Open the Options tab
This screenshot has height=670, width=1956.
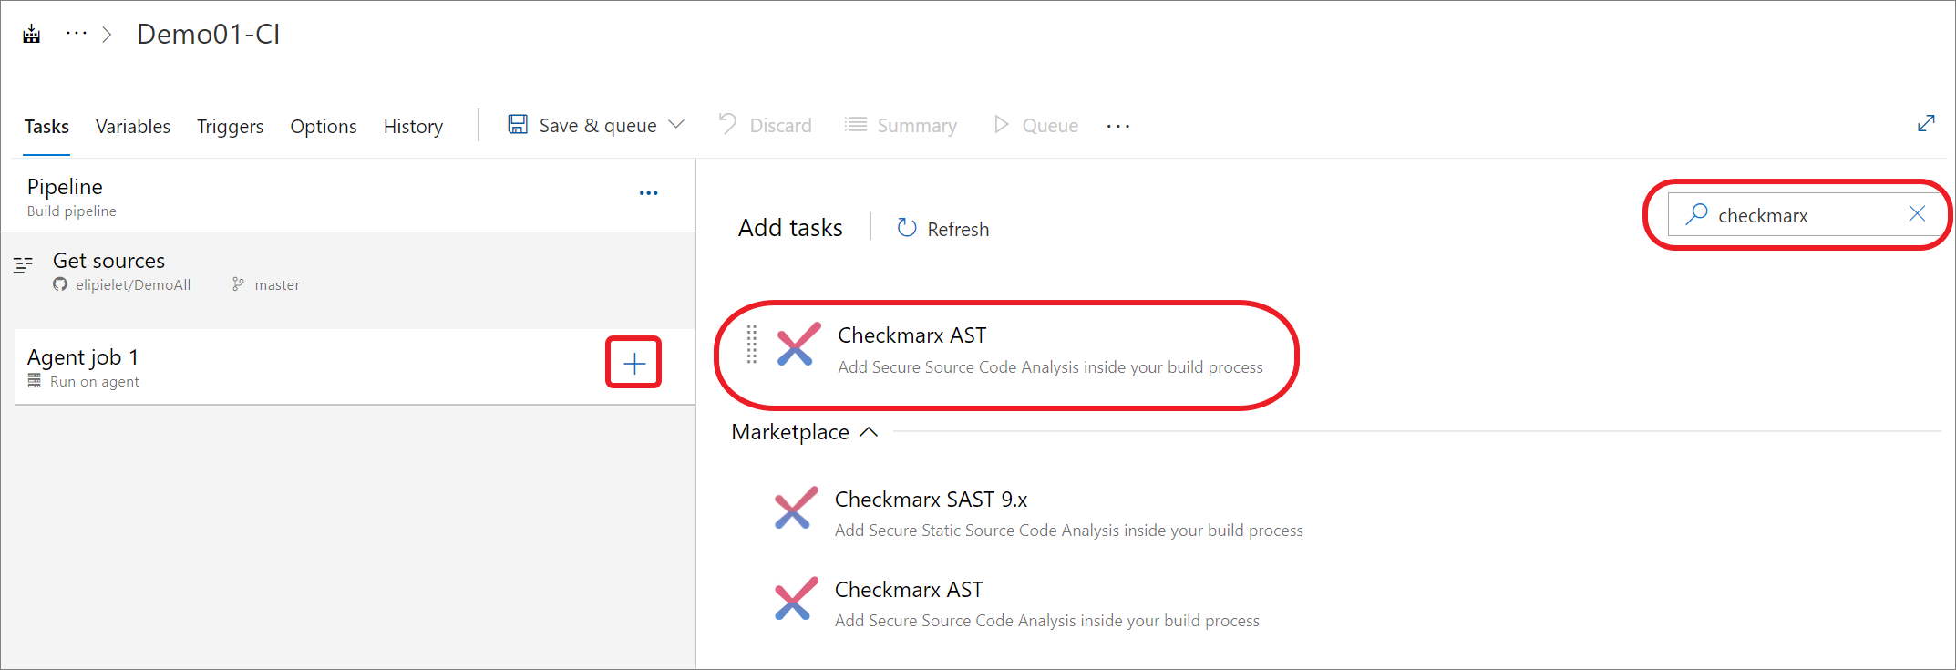pos(324,127)
